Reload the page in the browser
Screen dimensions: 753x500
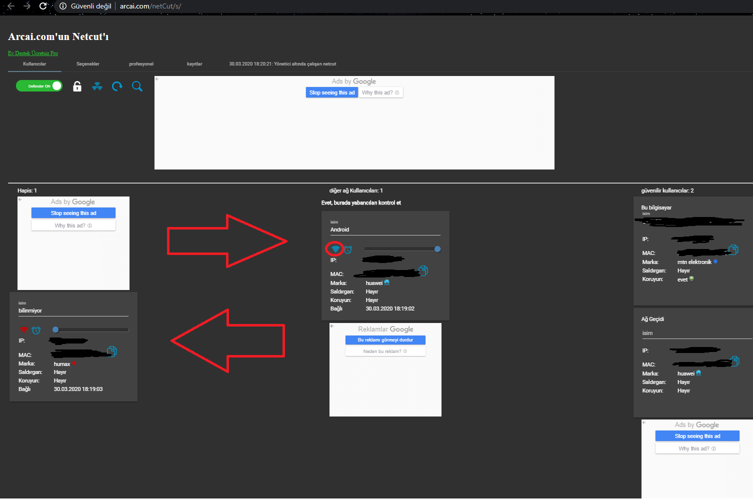point(43,6)
